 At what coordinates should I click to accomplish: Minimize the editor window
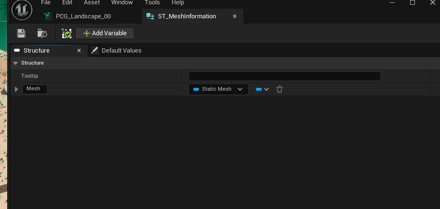[392, 2]
